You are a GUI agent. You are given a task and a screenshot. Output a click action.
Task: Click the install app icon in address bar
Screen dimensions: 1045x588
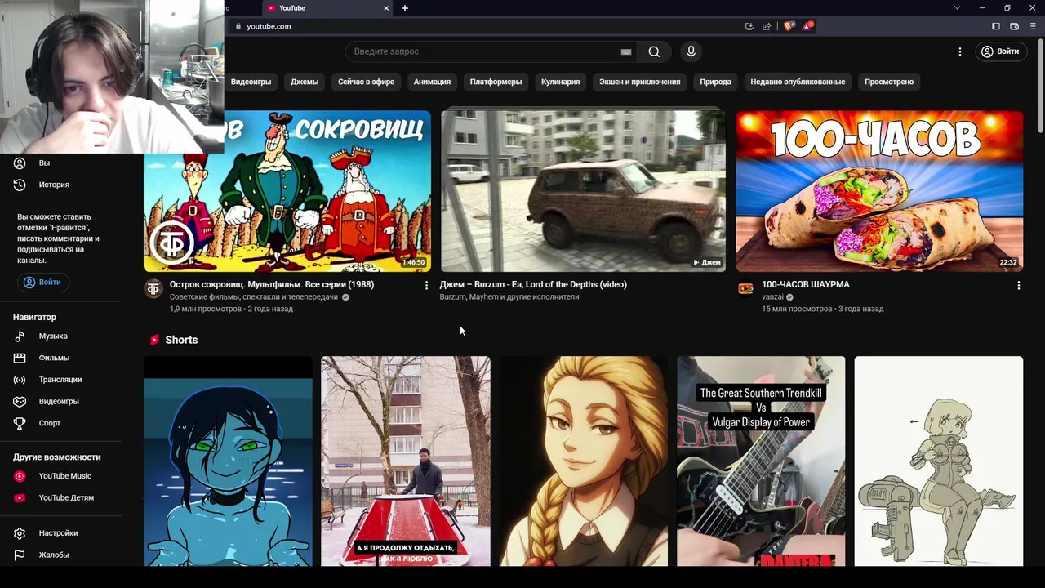click(x=749, y=26)
